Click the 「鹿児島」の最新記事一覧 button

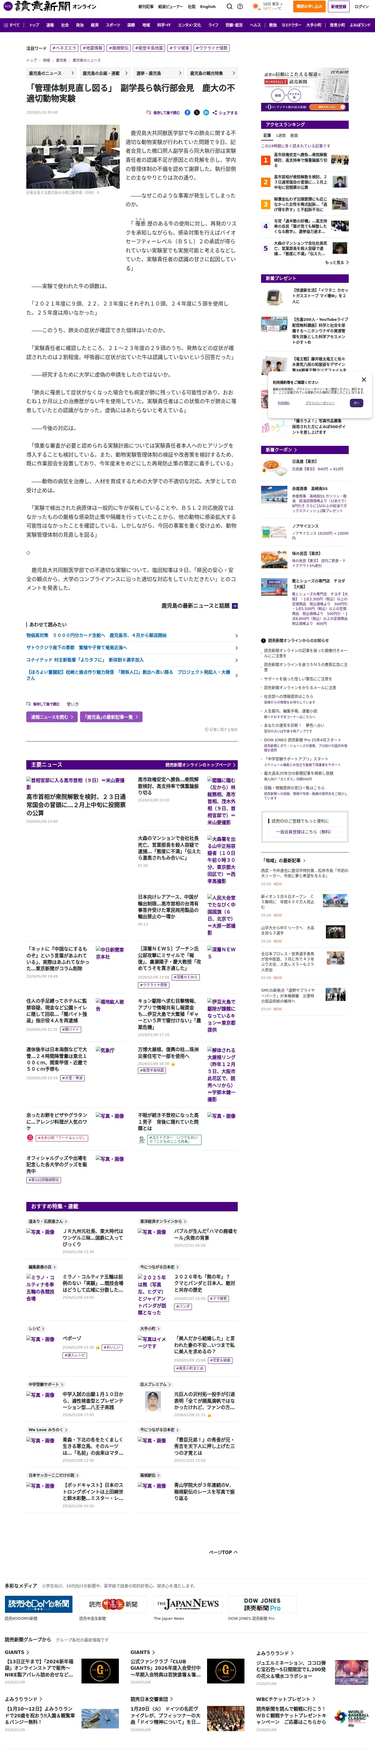[111, 717]
